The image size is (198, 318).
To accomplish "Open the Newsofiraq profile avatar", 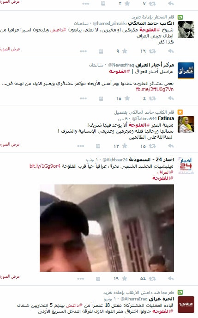I will tap(186, 71).
